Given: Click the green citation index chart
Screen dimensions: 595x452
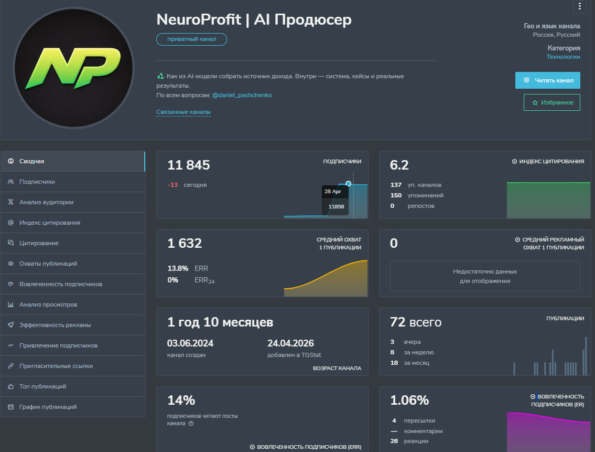Looking at the screenshot, I should [548, 200].
